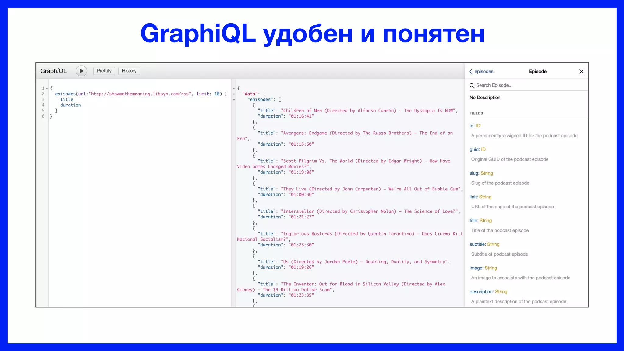
Task: Click the title field on line 3
Action: point(67,100)
